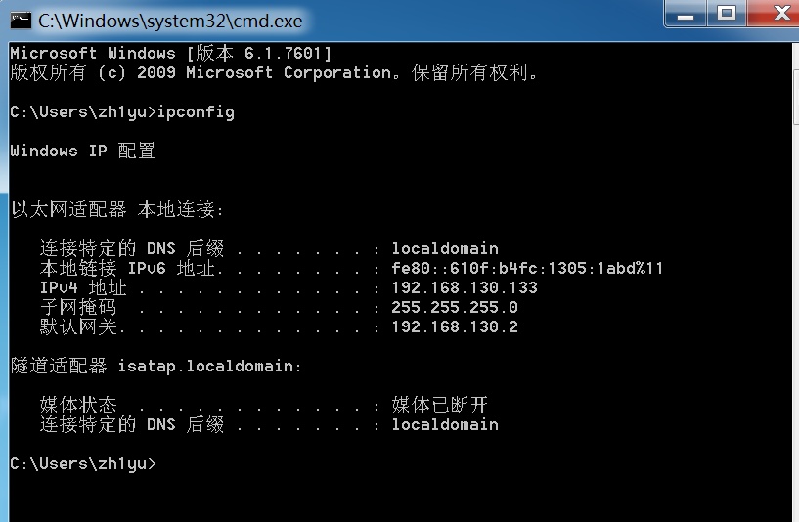Click the tunnel adapter's localdomain DNS suffix
This screenshot has height=522, width=799.
pos(444,425)
